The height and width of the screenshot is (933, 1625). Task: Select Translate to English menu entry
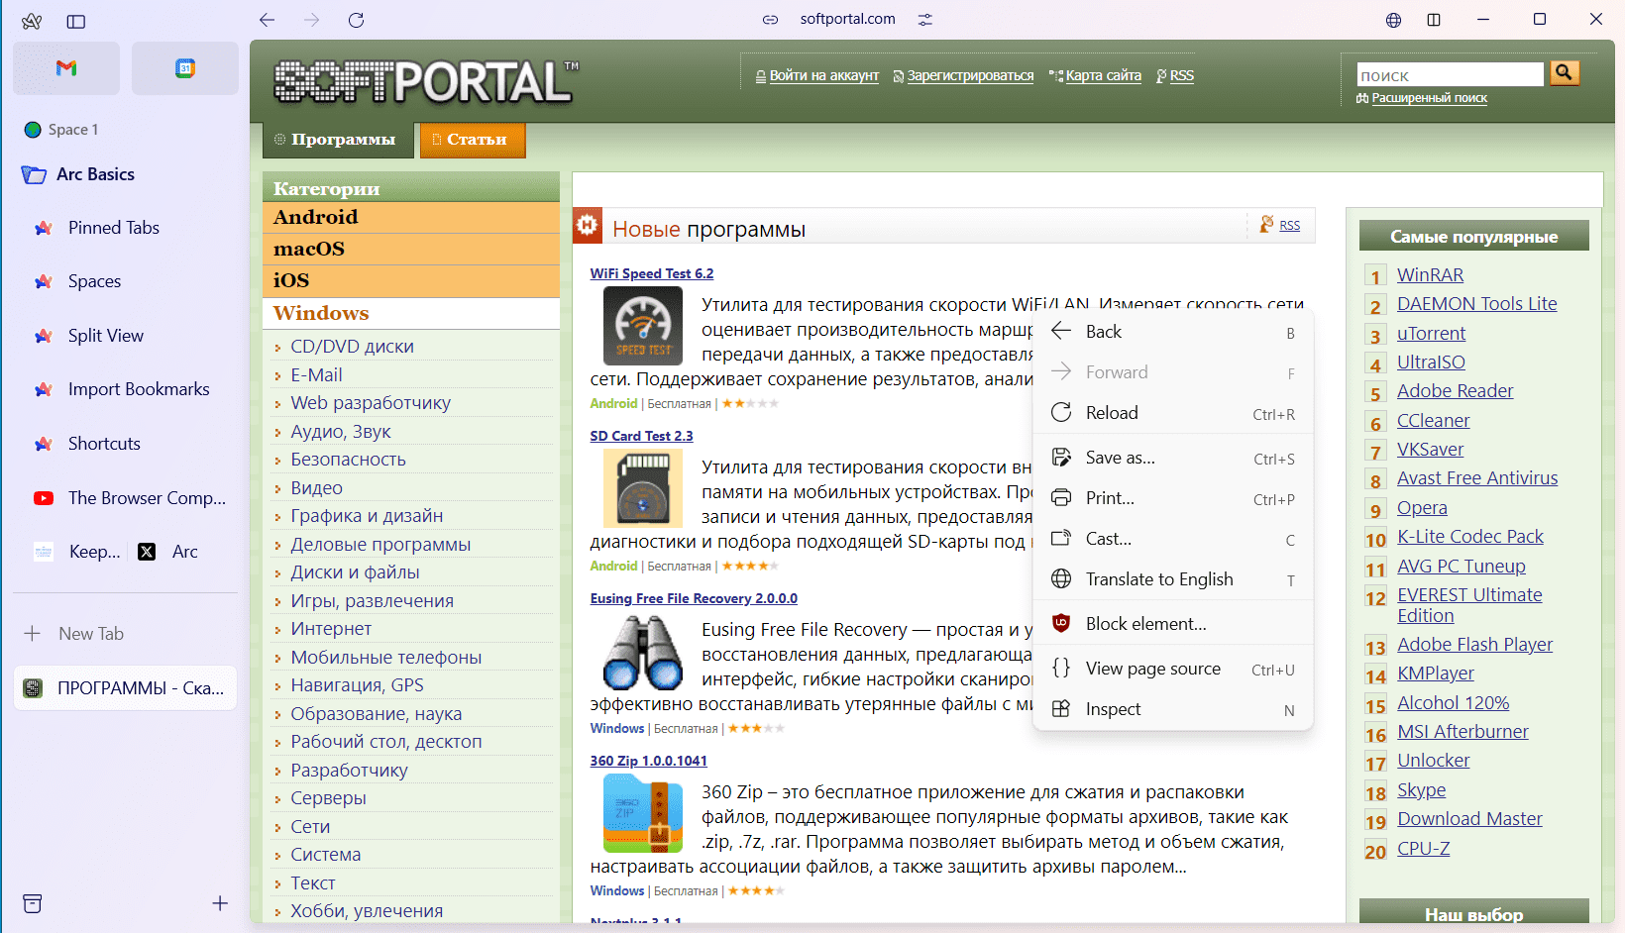click(x=1173, y=579)
